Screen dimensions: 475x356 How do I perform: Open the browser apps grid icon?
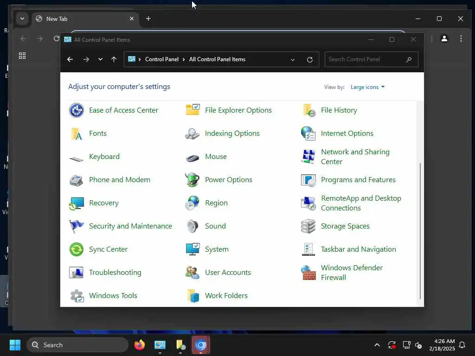click(x=22, y=56)
